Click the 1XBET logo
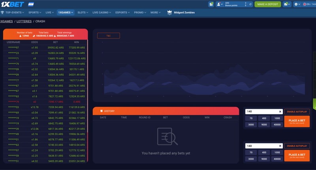This screenshot has height=170, width=316. [13, 4]
